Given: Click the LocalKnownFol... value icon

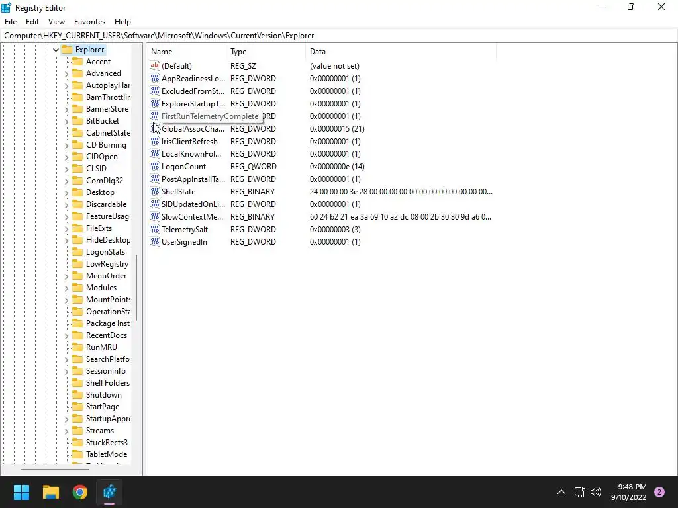Looking at the screenshot, I should 155,153.
